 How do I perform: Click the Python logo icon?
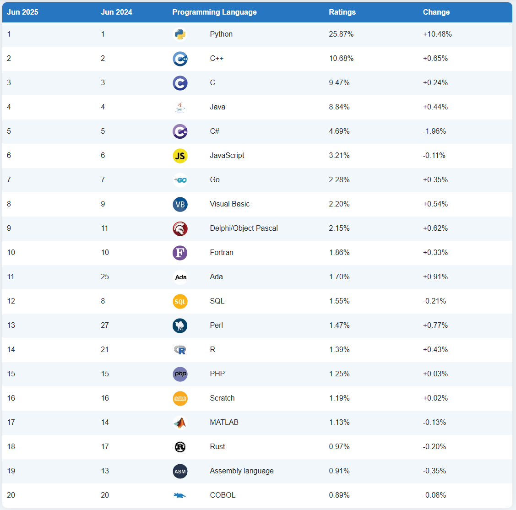(x=180, y=34)
